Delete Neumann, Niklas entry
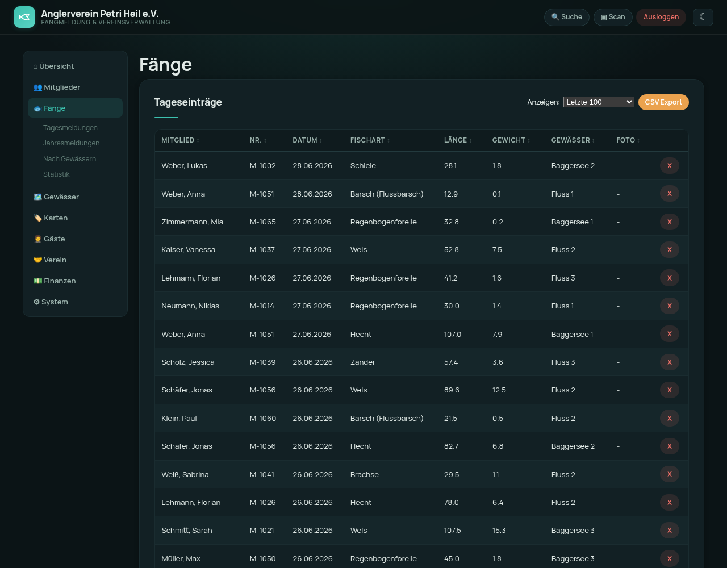 (670, 306)
